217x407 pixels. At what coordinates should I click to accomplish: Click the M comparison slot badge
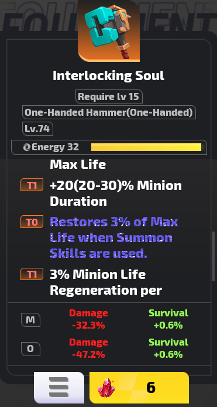pyautogui.click(x=30, y=320)
